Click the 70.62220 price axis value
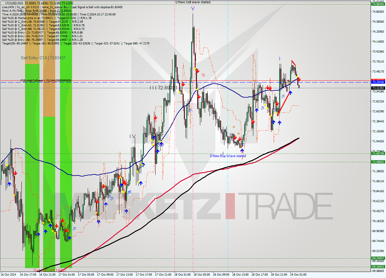The image size is (386, 278). click(378, 201)
